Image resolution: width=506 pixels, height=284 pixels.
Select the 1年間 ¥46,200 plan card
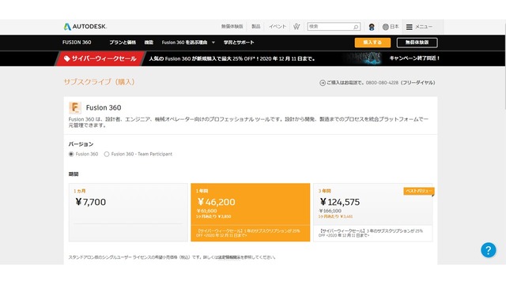251,212
